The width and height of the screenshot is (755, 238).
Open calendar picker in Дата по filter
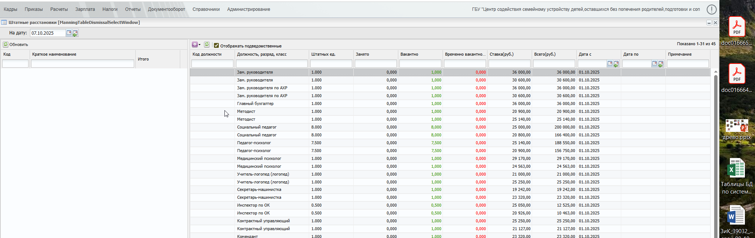655,64
